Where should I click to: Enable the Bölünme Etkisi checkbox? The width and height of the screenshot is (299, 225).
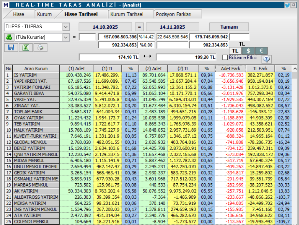click(x=225, y=57)
